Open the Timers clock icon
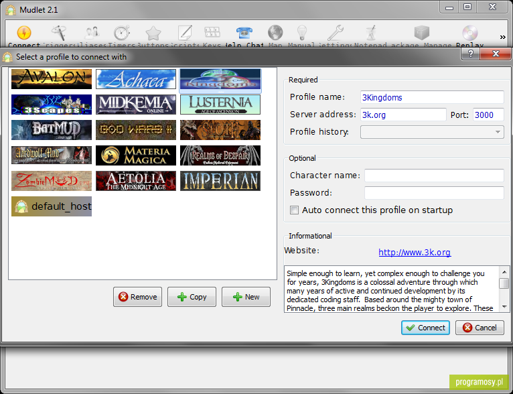Image resolution: width=513 pixels, height=394 pixels. (x=122, y=33)
